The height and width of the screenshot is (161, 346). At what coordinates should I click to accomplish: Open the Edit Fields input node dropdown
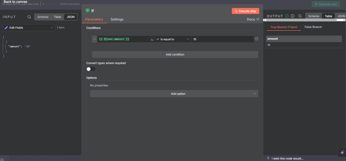[x=29, y=28]
